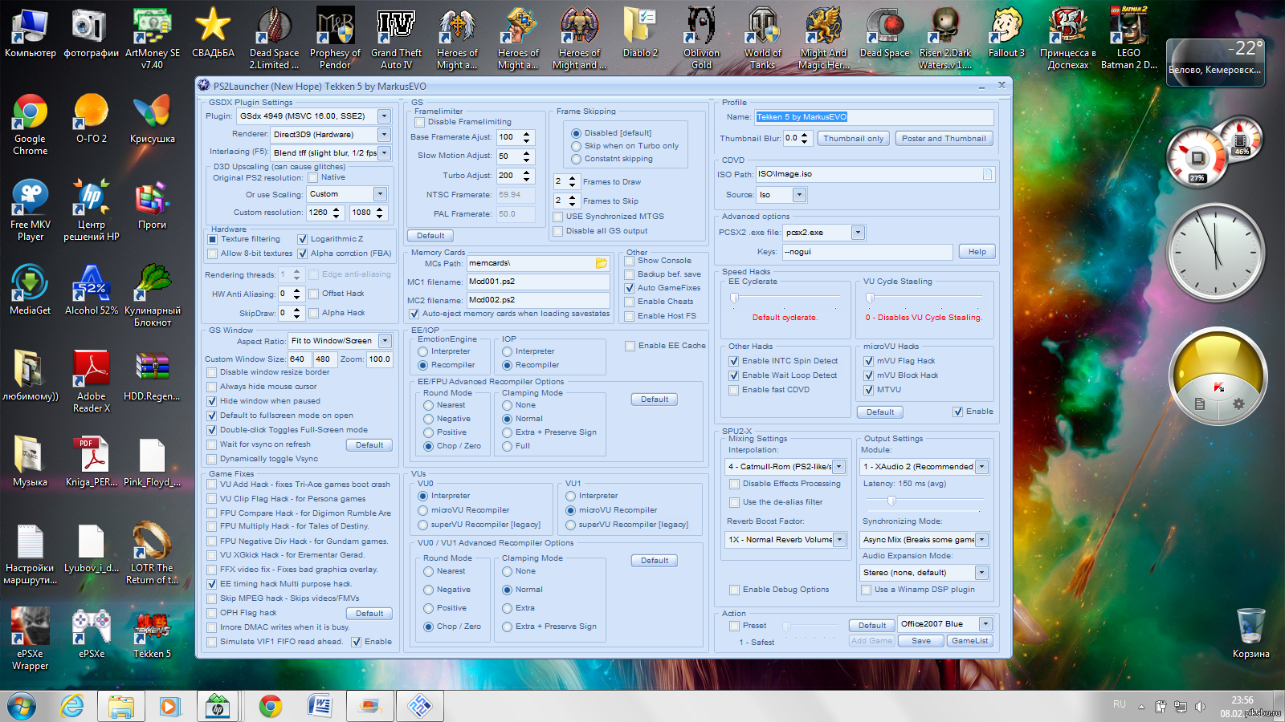Open Aspect Ratio dropdown
1285x722 pixels.
pos(385,341)
